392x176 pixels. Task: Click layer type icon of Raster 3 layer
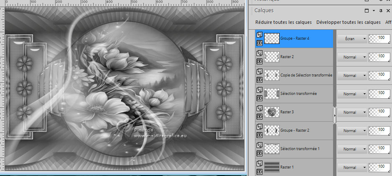coord(259,108)
